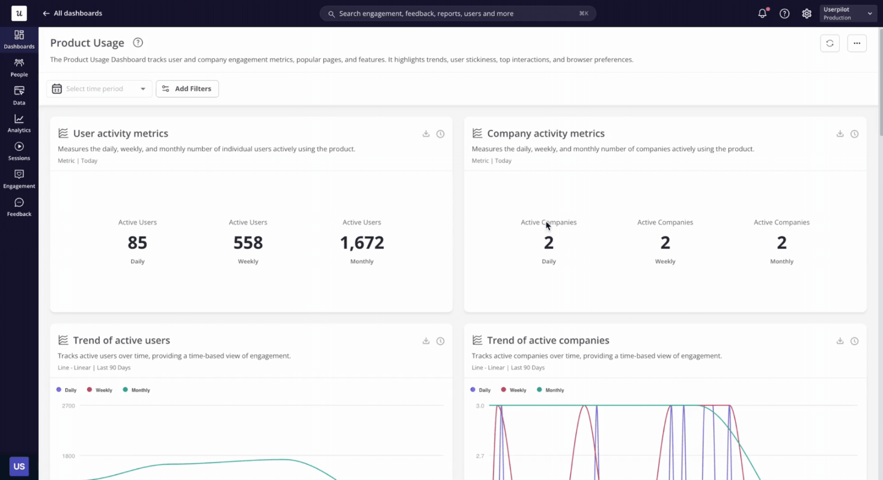
Task: Toggle Weekly series in active companies legend
Action: pos(514,390)
